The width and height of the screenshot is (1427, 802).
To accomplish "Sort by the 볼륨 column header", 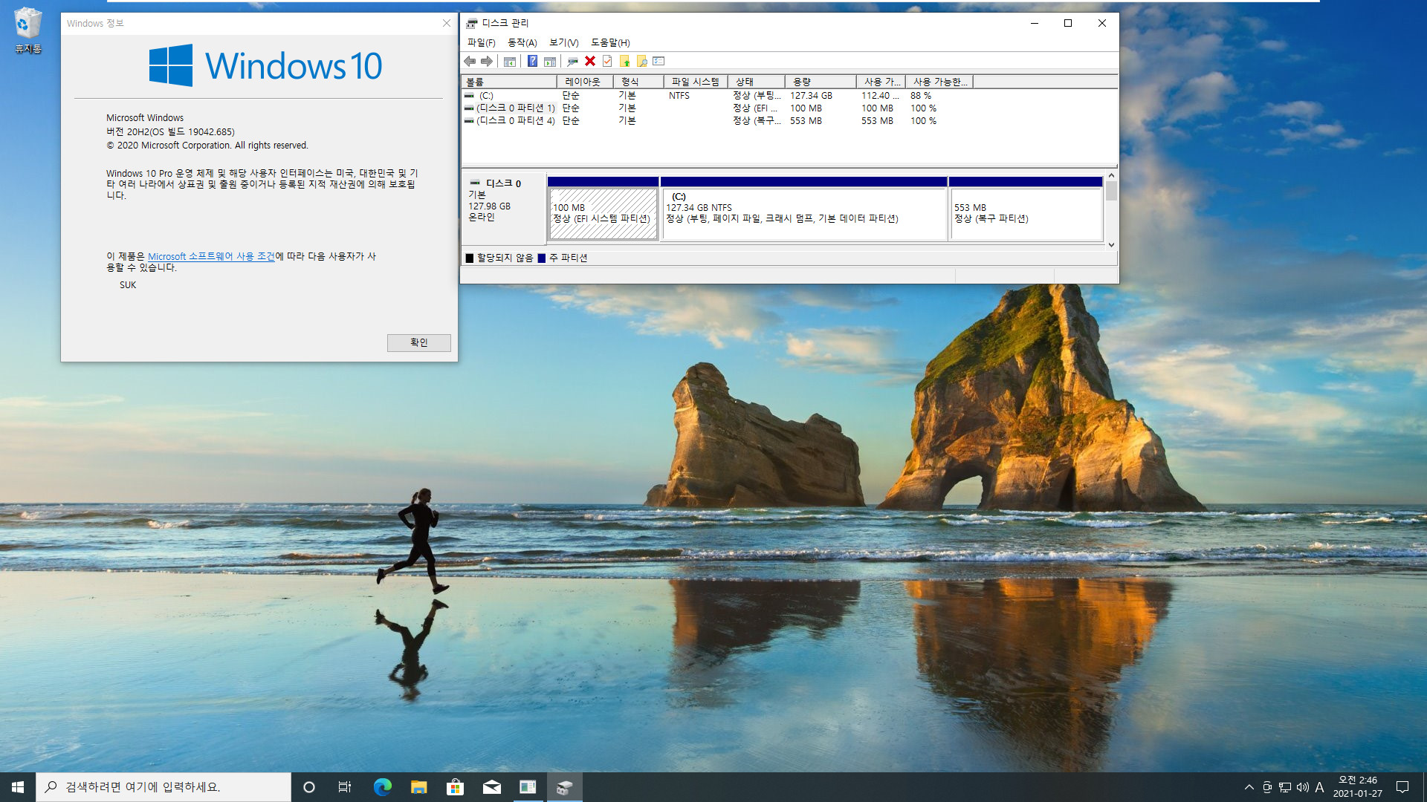I will 509,82.
